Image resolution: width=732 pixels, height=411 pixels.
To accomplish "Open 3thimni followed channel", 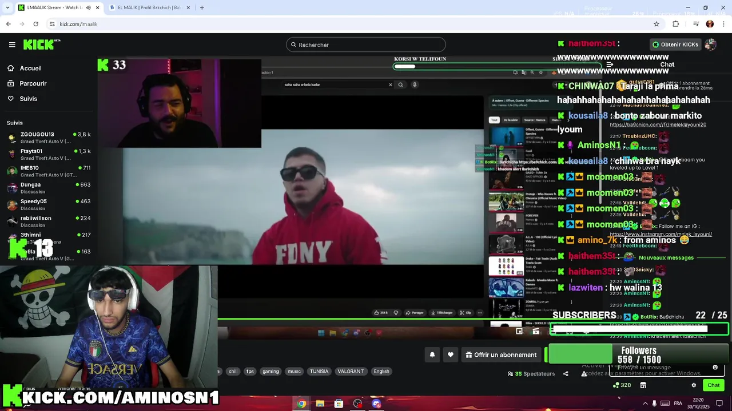I will coord(48,237).
